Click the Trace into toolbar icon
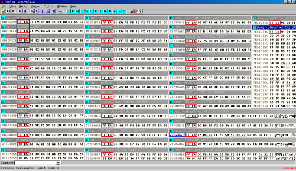Viewport: 296px width, 171px height. point(43,11)
